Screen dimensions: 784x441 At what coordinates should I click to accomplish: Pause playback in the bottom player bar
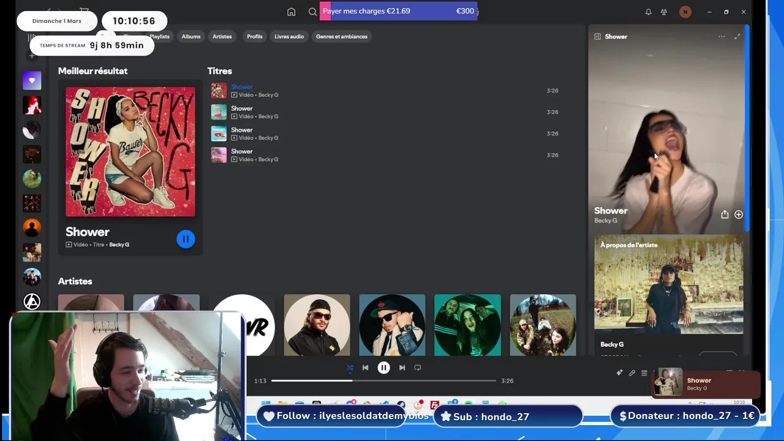383,367
